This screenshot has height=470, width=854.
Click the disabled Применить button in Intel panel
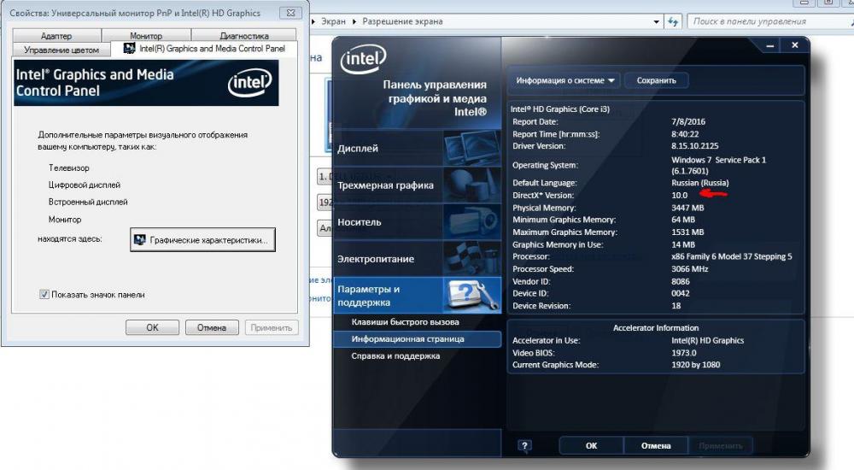[x=721, y=446]
